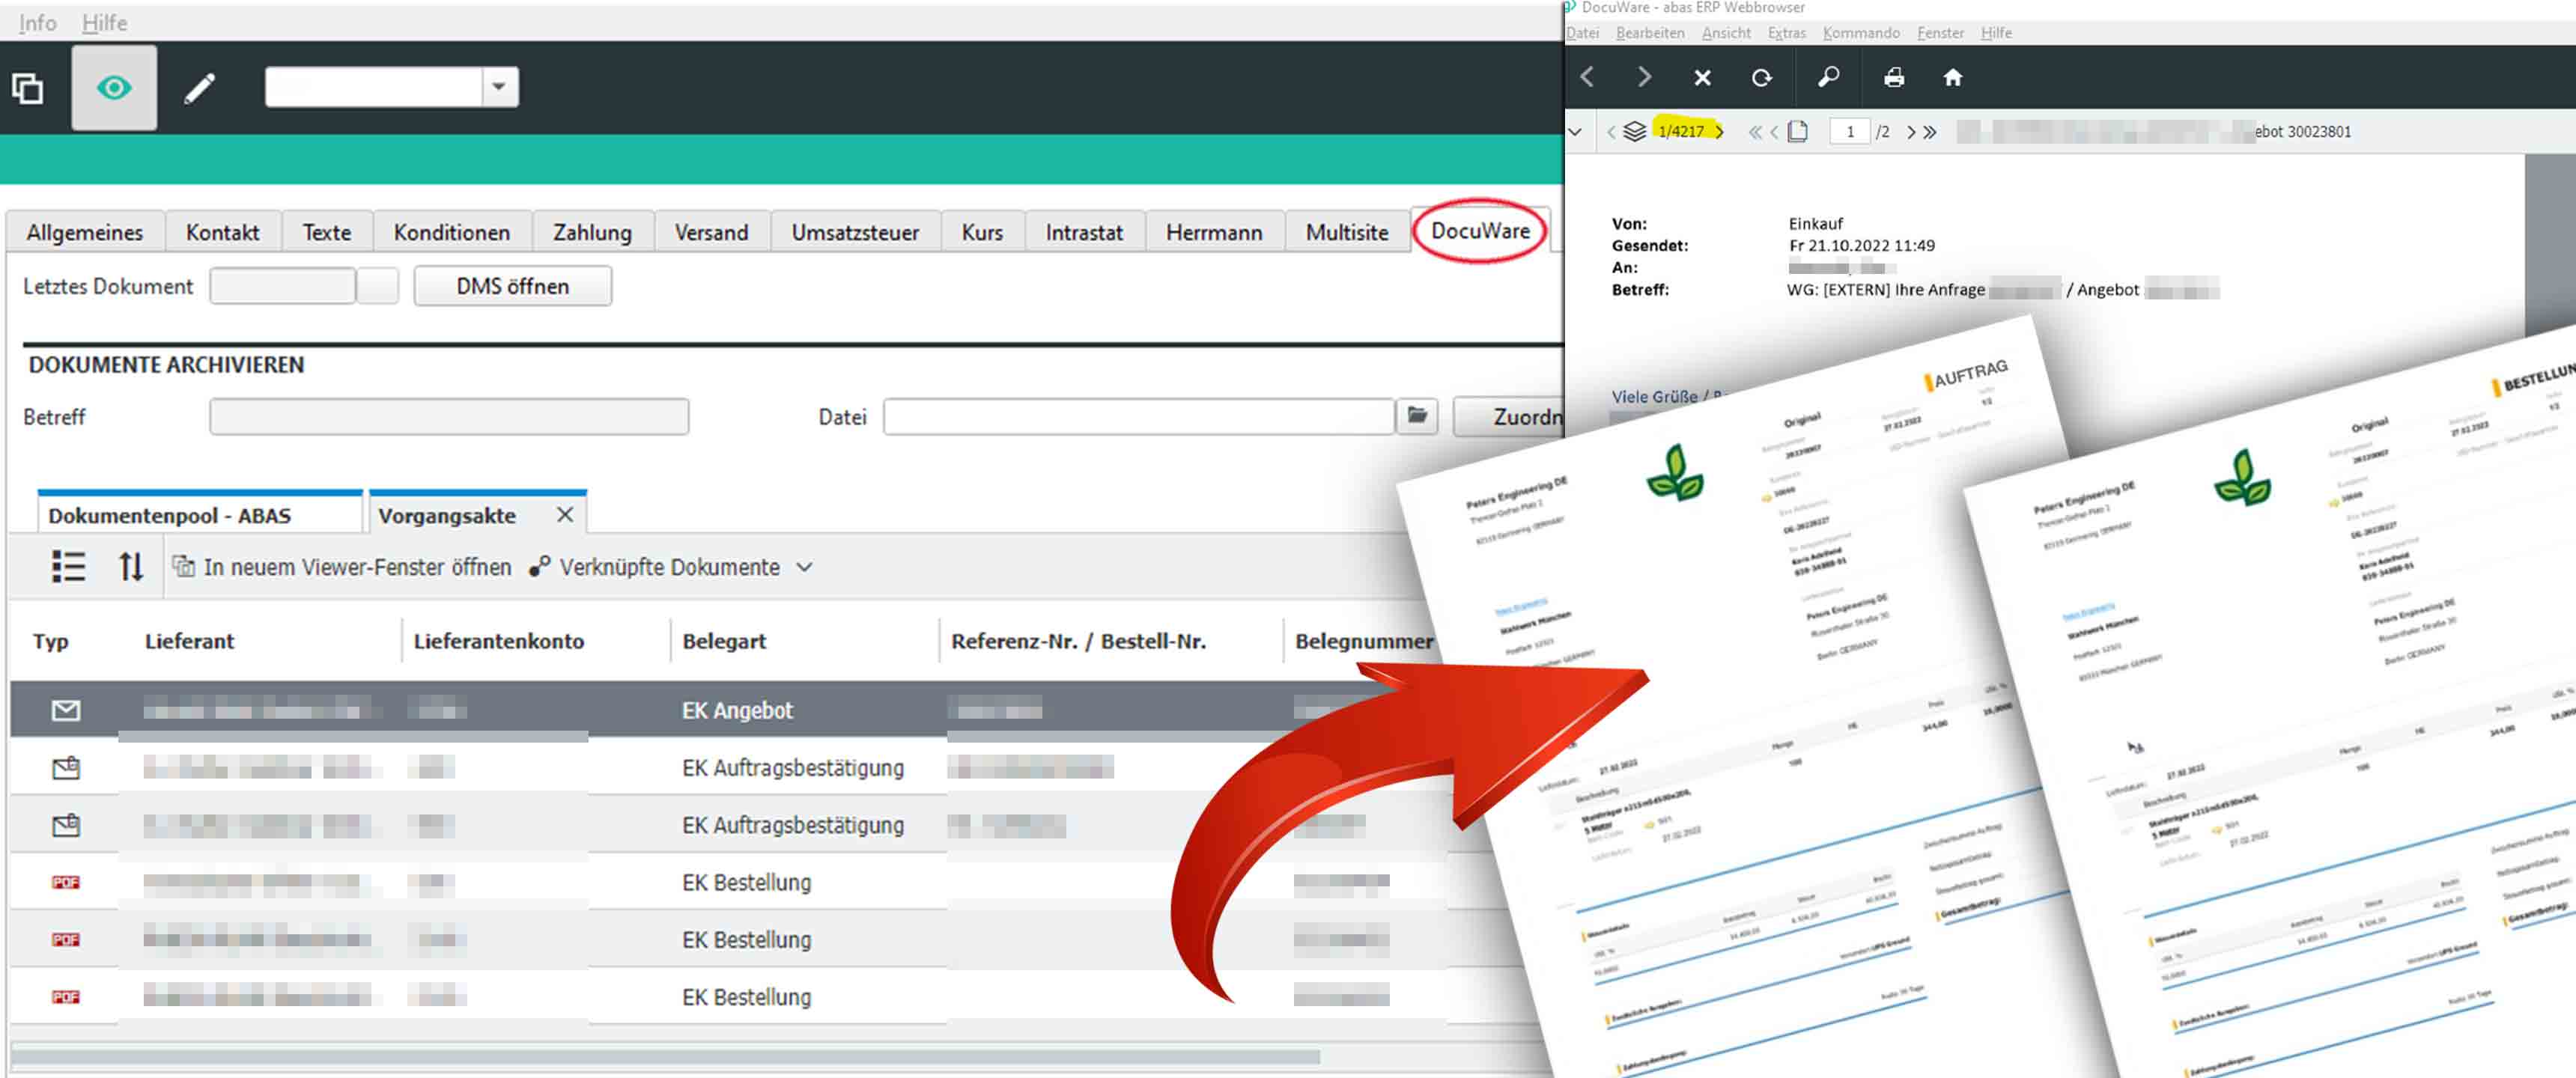The width and height of the screenshot is (2576, 1078).
Task: Select the EK Angebot email row
Action: (736, 710)
